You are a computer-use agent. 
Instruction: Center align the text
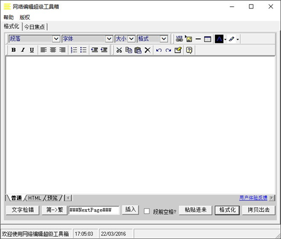click(x=53, y=50)
